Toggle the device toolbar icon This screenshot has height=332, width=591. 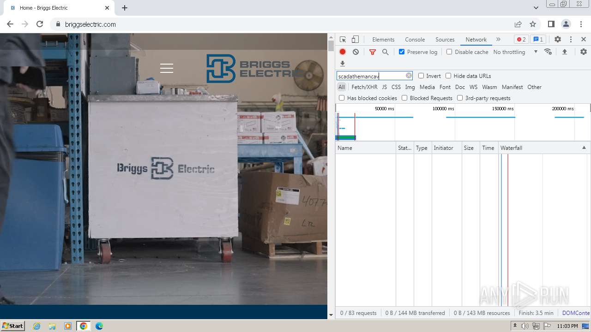[x=355, y=40]
